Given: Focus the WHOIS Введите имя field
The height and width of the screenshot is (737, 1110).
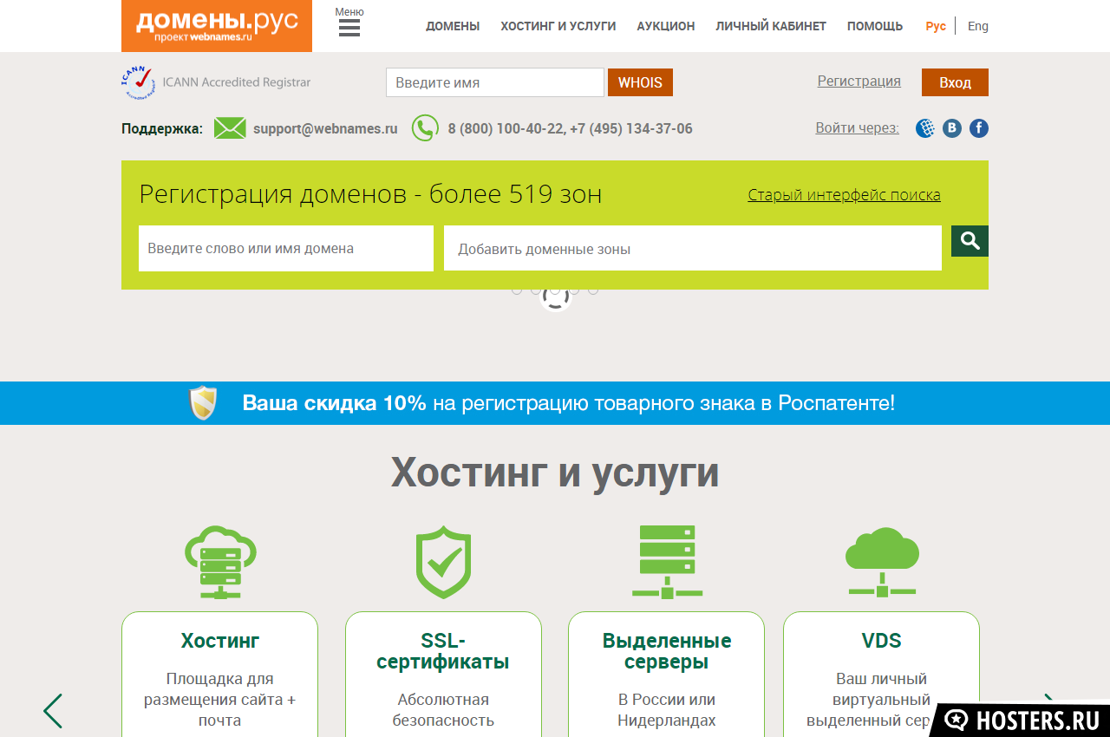Looking at the screenshot, I should pyautogui.click(x=495, y=82).
